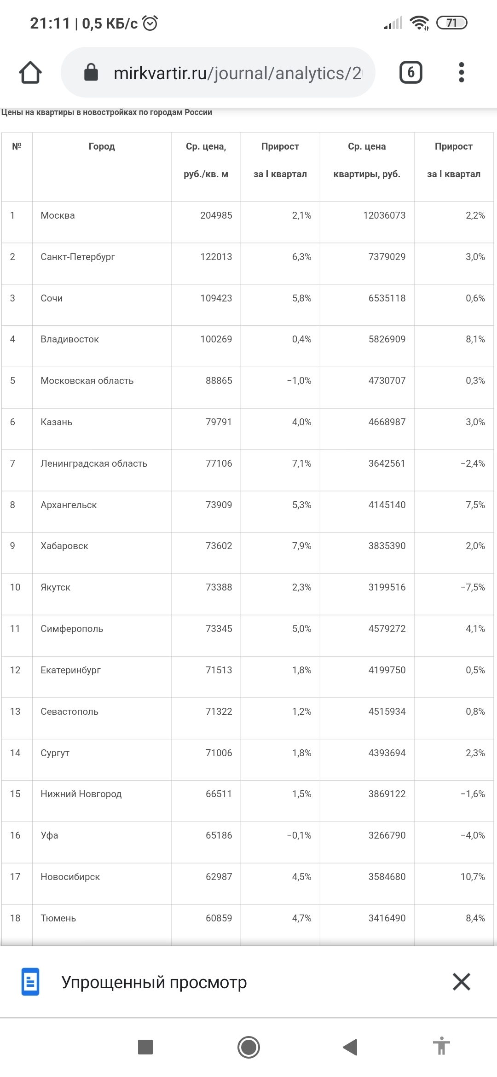Viewport: 497px width, 1077px height.
Task: Tap the Новосибирск growth value 10,7%
Action: 473,877
